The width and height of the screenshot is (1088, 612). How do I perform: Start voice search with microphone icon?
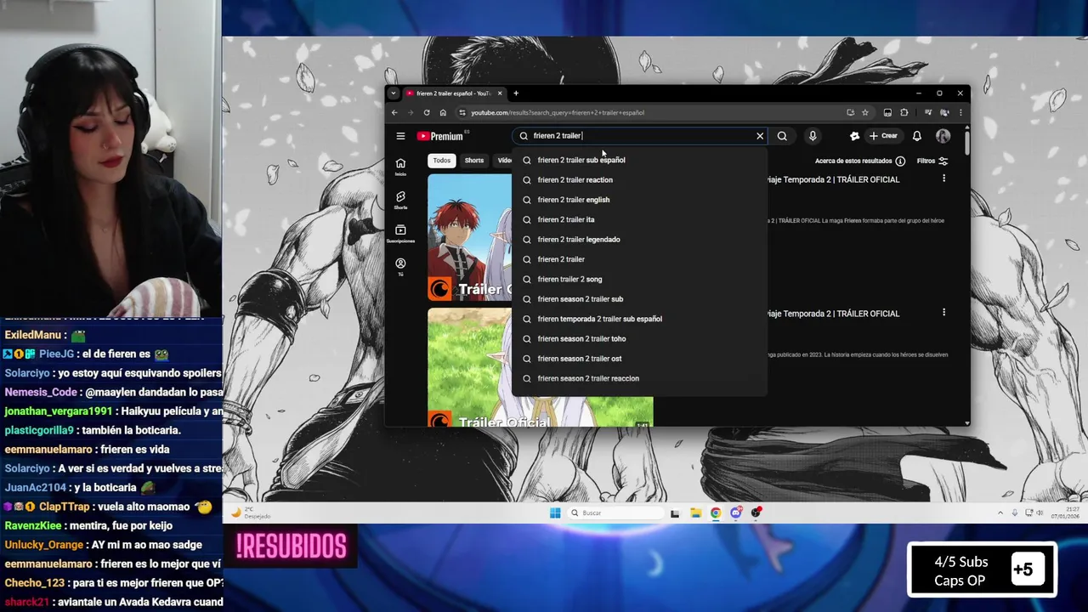[813, 136]
